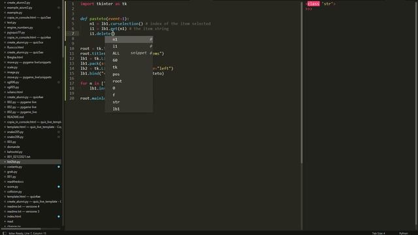Open index.html from the sidebar
Screen dimensions: 418x235
pyautogui.click(x=14, y=217)
